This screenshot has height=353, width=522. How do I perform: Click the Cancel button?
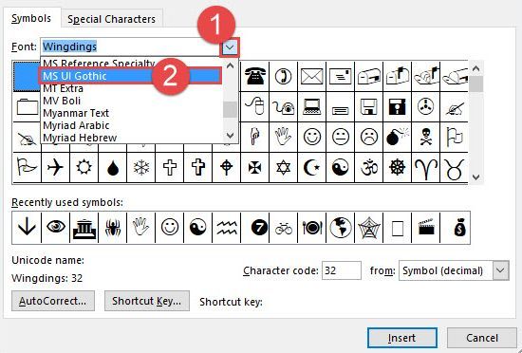[482, 338]
